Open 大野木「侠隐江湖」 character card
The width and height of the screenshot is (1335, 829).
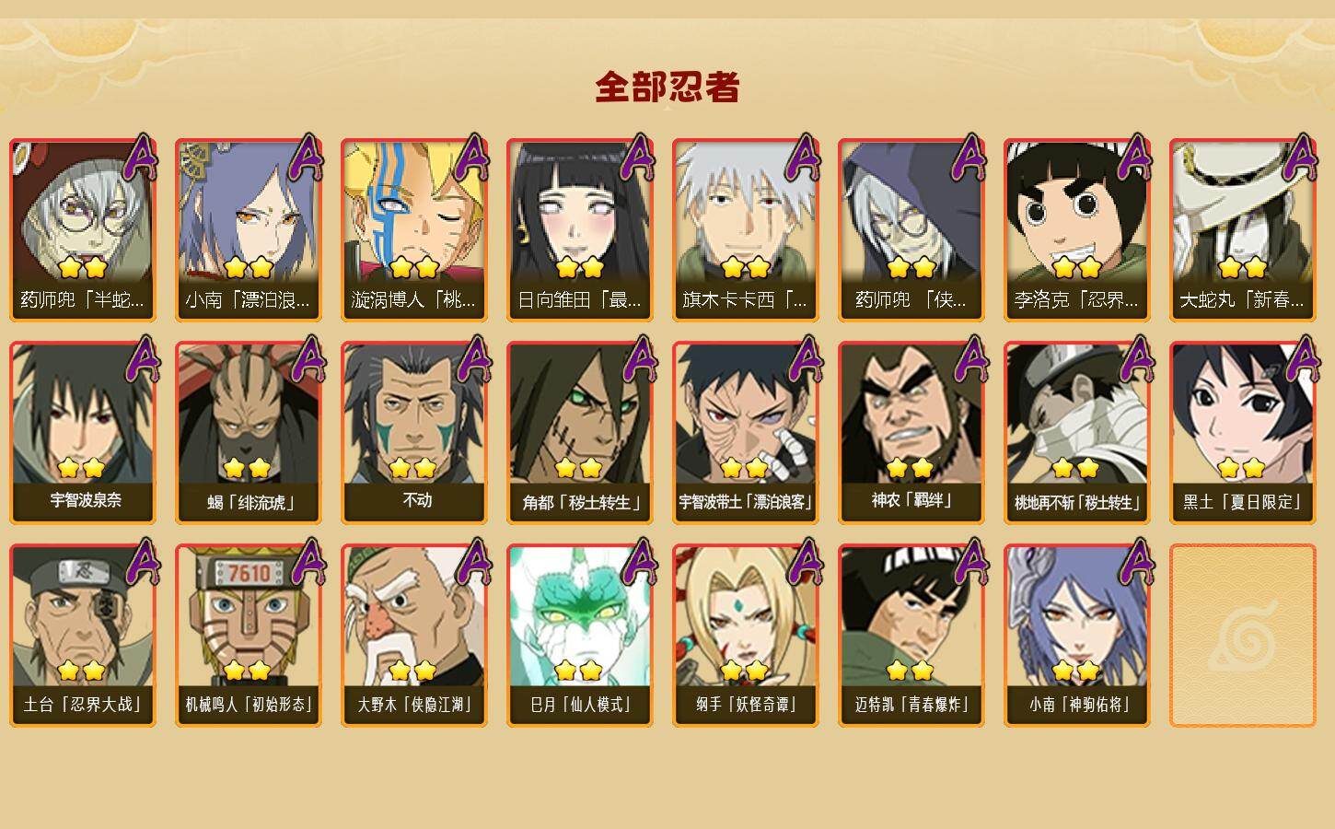tap(414, 635)
